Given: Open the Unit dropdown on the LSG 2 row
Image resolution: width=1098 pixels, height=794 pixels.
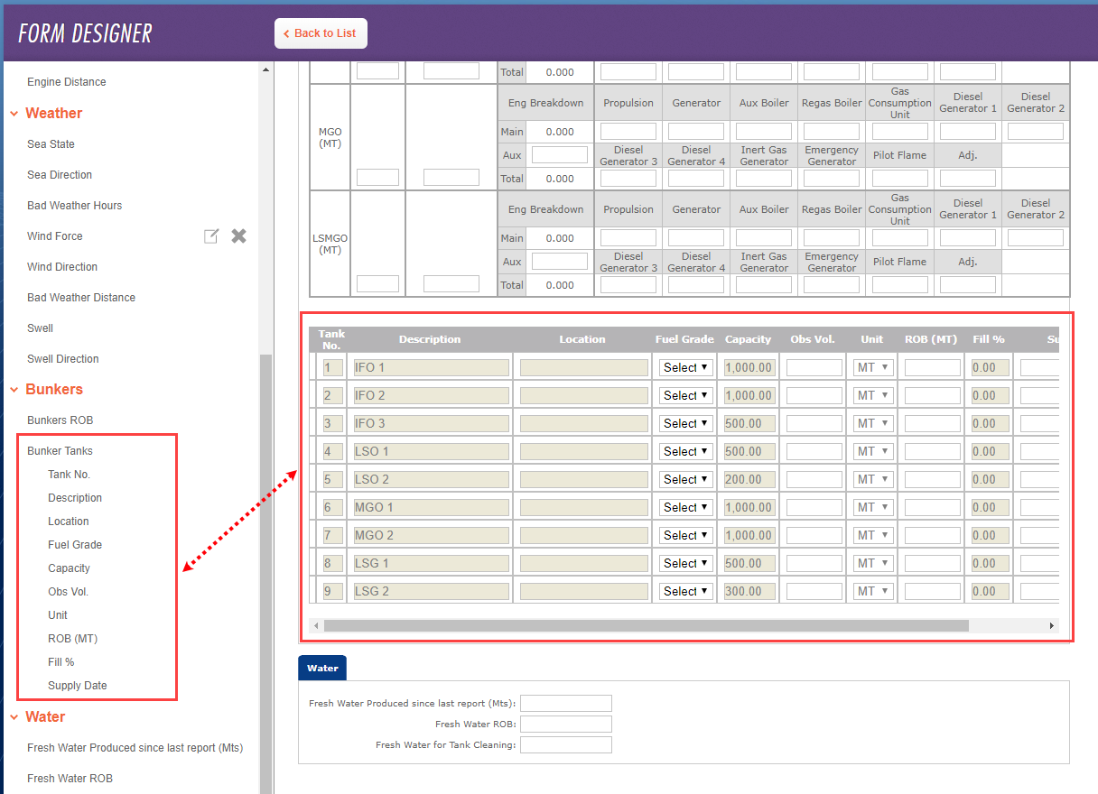Looking at the screenshot, I should (x=872, y=591).
